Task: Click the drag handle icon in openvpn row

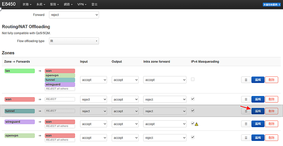Action: [246, 138]
